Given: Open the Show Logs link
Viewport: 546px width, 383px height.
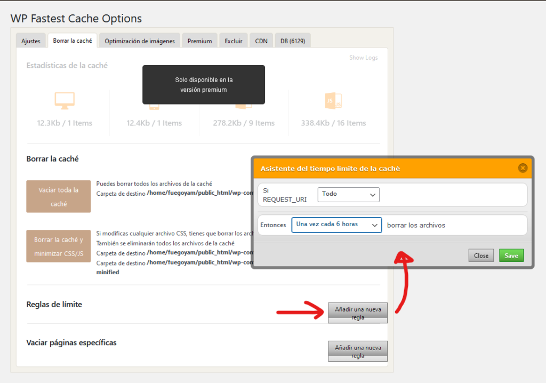Looking at the screenshot, I should [x=363, y=58].
